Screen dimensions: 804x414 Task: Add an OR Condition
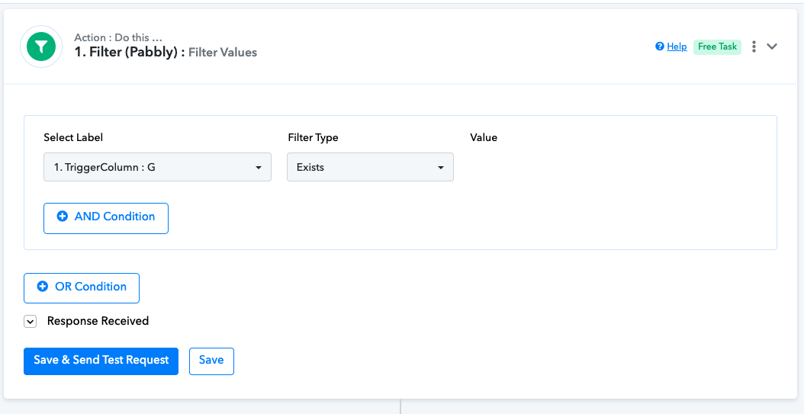(82, 288)
